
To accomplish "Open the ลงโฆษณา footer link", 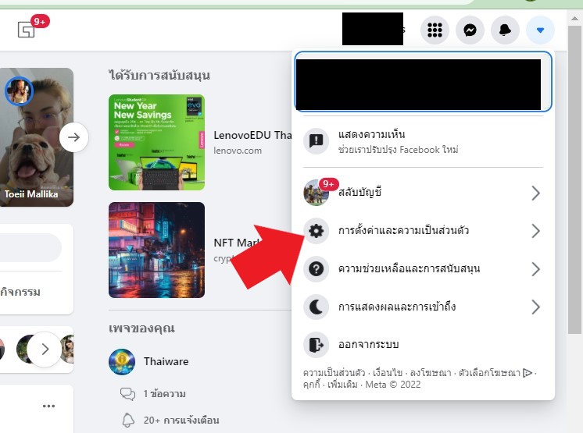I will (431, 372).
